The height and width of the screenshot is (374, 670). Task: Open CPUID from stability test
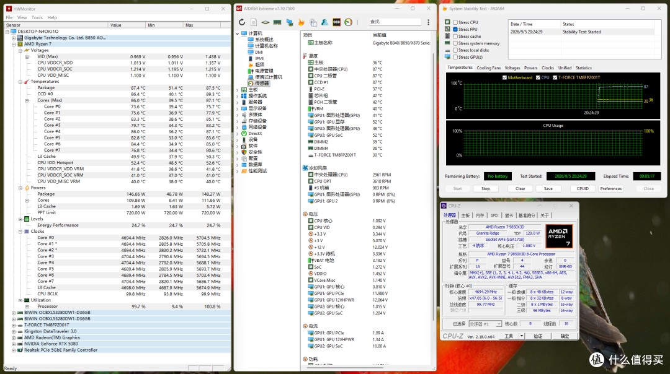click(583, 188)
